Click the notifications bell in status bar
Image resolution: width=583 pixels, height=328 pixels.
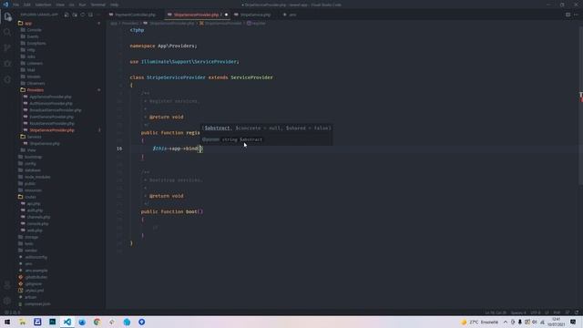tap(577, 313)
